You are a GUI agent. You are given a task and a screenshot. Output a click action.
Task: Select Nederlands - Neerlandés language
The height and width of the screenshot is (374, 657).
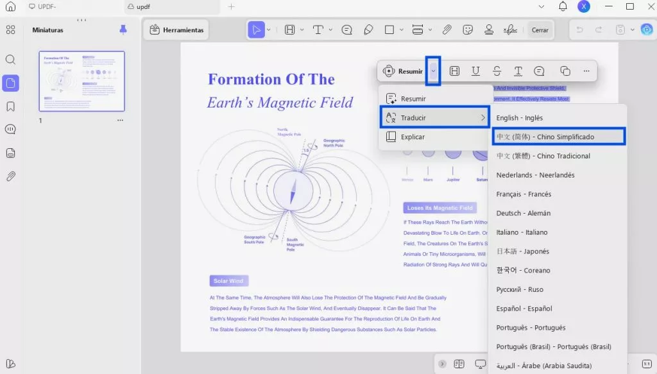click(x=558, y=175)
